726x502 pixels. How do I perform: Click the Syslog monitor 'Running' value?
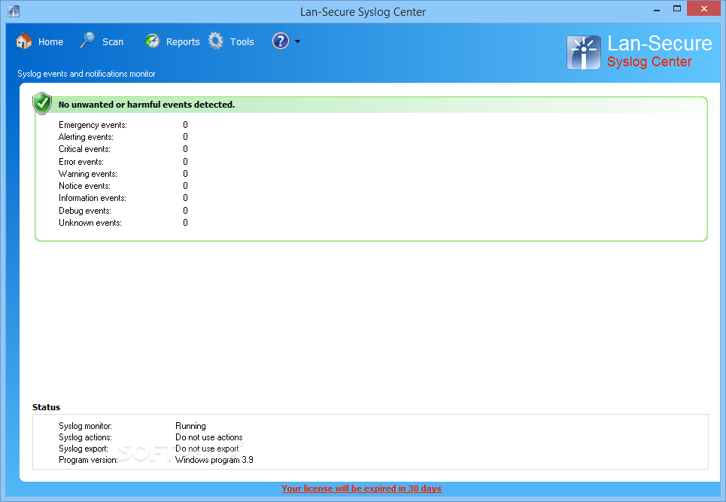190,426
